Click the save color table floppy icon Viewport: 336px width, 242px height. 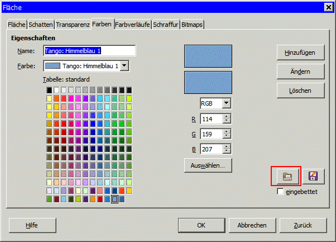point(313,177)
